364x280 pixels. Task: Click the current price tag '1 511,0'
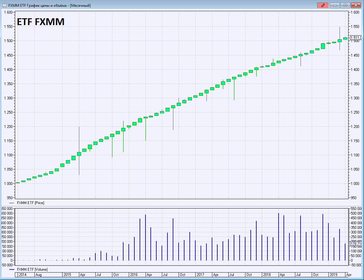tap(356, 38)
